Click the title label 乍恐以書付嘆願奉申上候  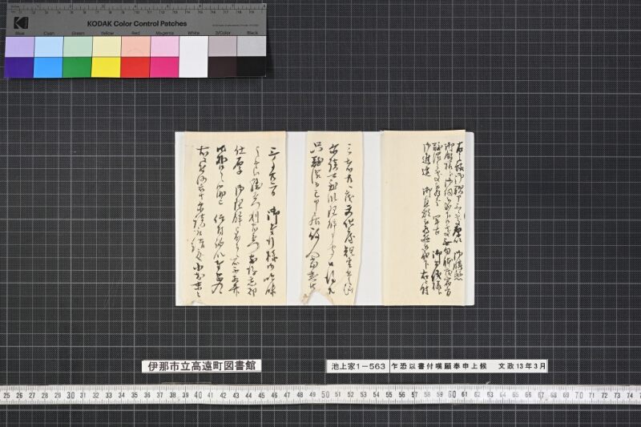(x=438, y=366)
